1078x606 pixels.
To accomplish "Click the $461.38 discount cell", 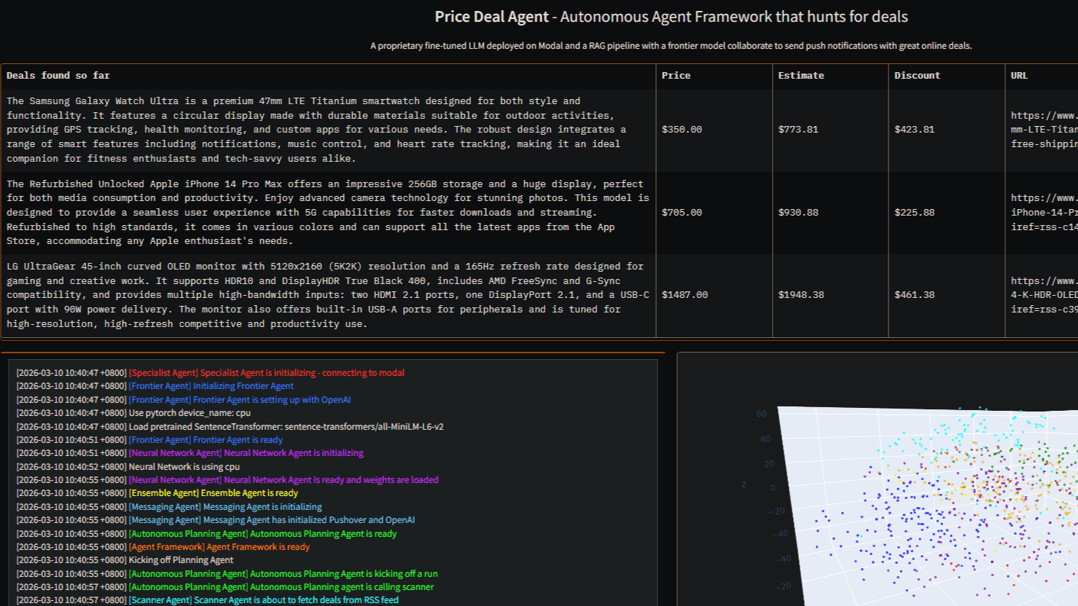I will click(947, 295).
